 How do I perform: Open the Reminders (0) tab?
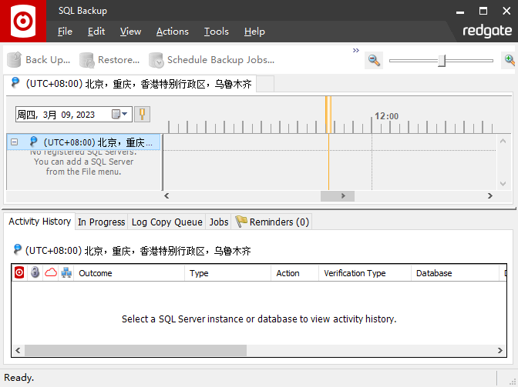[x=272, y=222]
